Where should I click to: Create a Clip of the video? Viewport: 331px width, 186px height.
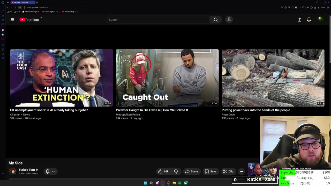228,172
